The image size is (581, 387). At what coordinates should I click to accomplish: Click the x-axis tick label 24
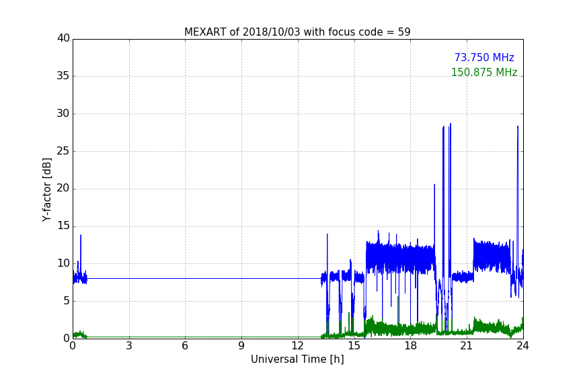(522, 346)
